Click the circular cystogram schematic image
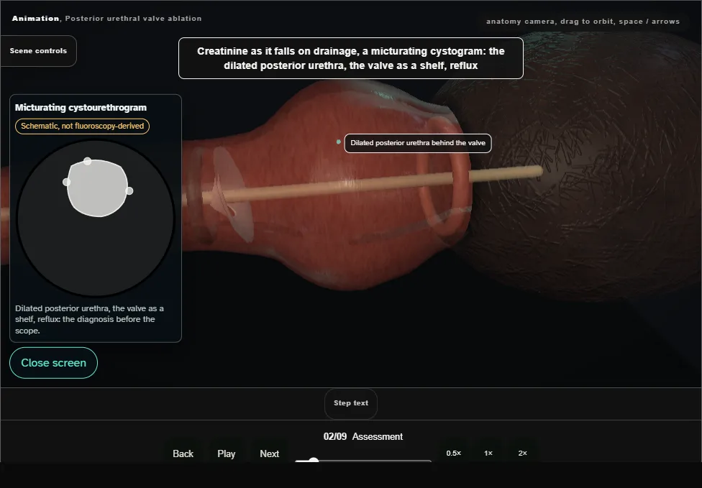The height and width of the screenshot is (488, 702). point(96,218)
